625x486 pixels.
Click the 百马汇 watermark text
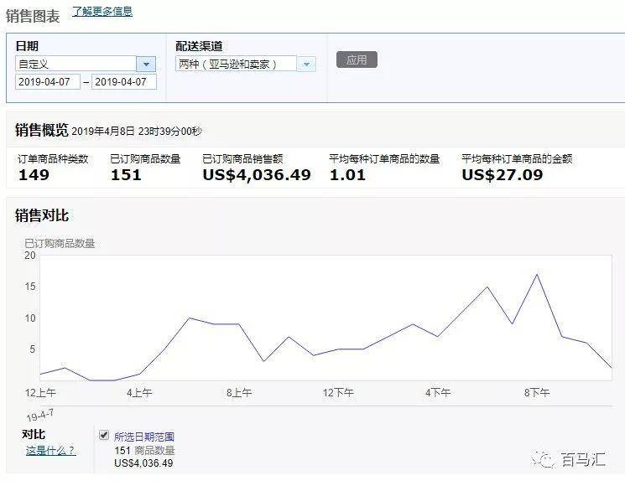582,460
